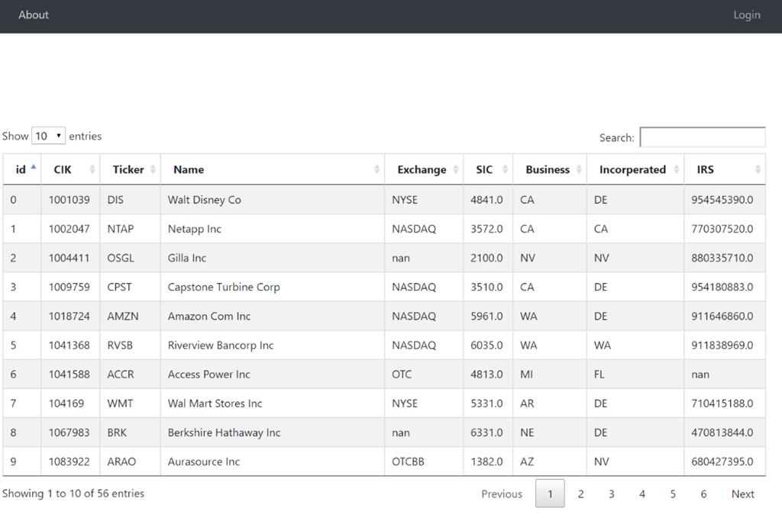782x518 pixels.
Task: Click the NTAP ticker cell
Action: [x=130, y=229]
